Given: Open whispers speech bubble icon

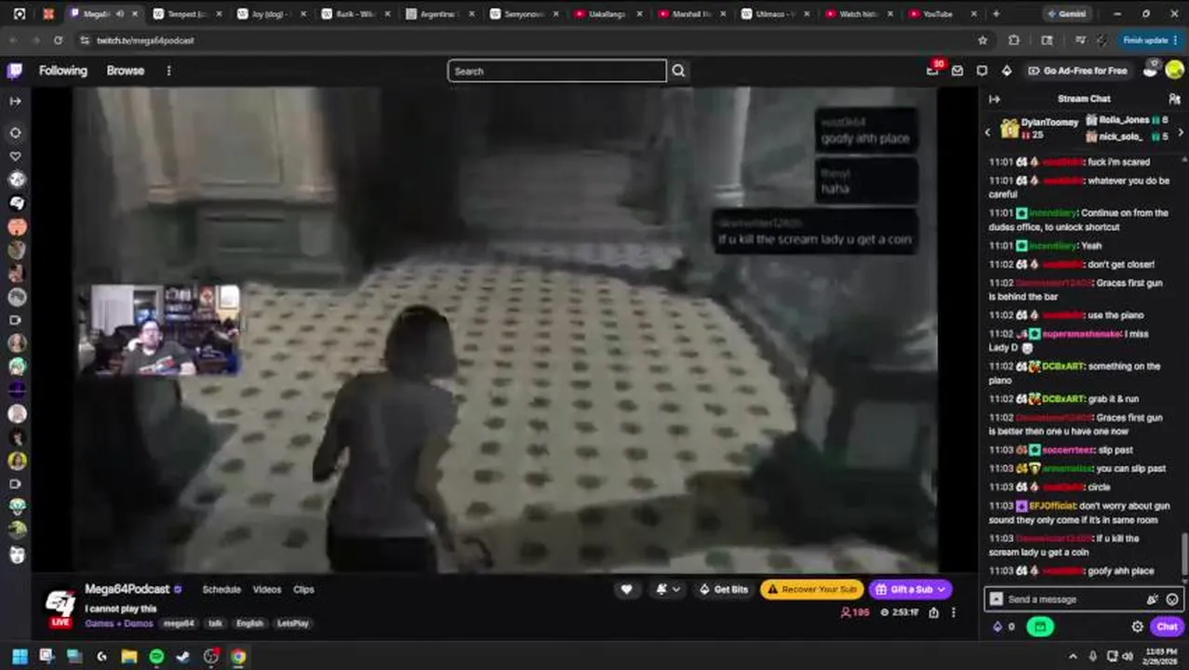Looking at the screenshot, I should tap(982, 71).
